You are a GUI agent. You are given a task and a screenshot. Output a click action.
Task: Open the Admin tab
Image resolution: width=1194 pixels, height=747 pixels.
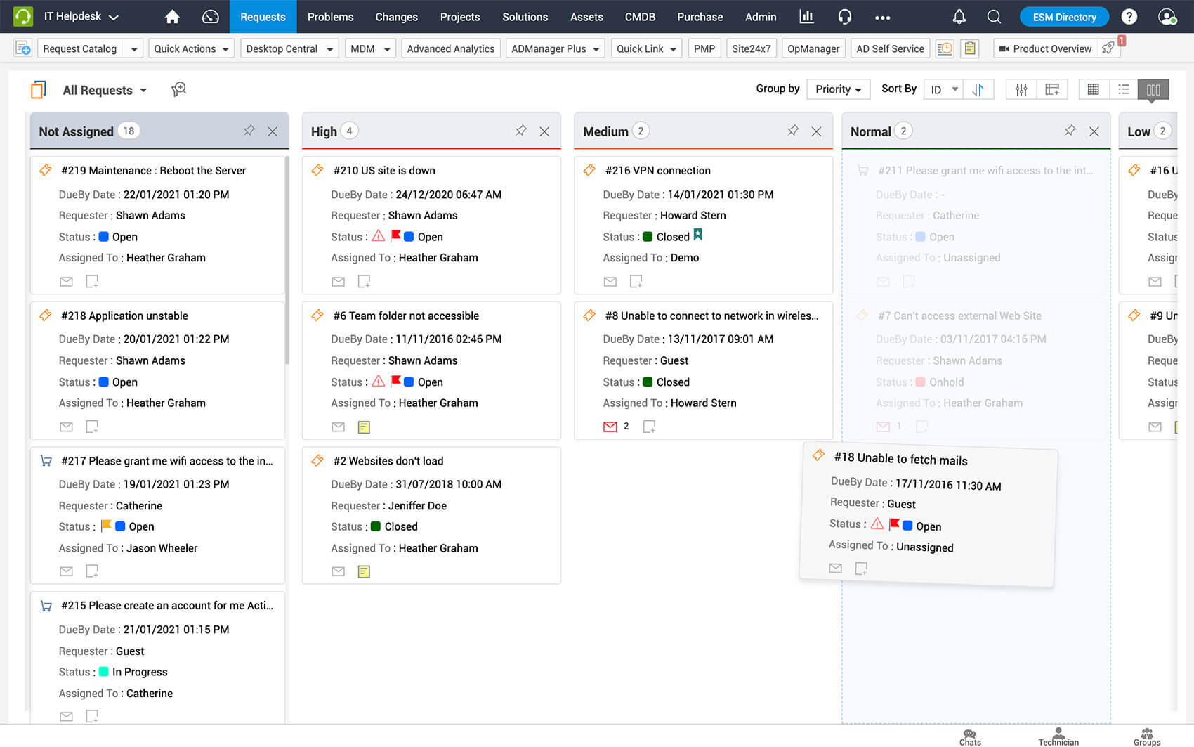coord(761,17)
